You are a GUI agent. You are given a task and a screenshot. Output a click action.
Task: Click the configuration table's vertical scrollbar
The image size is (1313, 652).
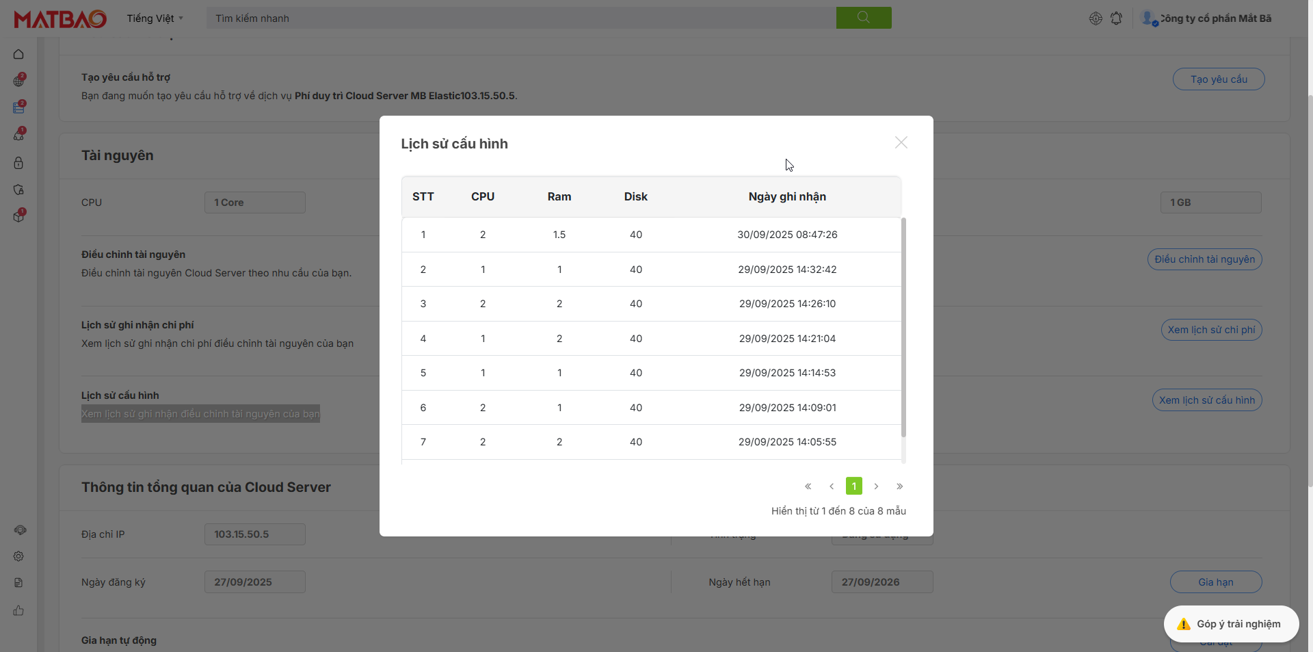click(903, 328)
